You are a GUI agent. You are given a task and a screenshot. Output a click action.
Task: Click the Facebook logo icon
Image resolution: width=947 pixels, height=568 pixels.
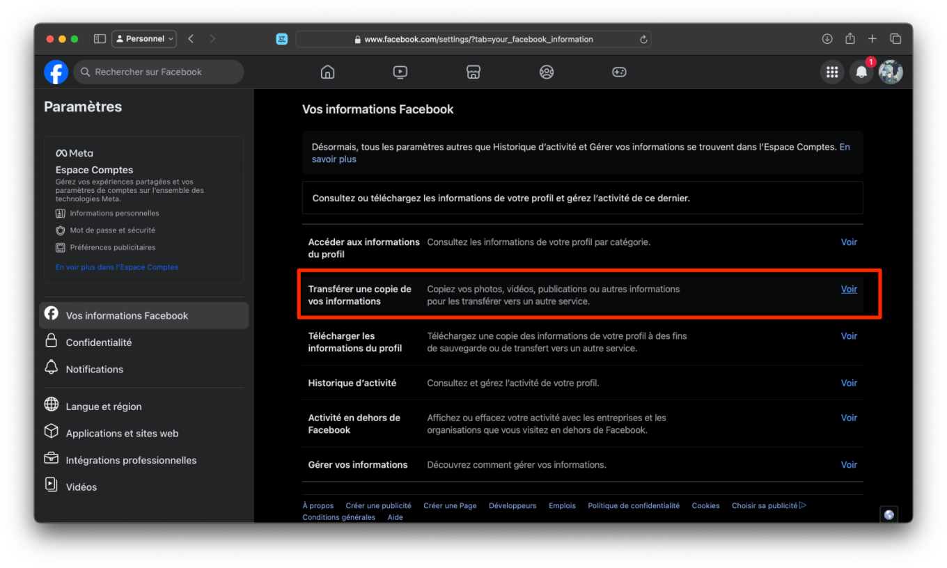click(x=56, y=72)
